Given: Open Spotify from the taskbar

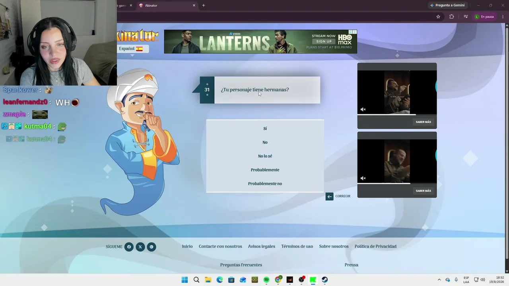Looking at the screenshot, I should pos(266,280).
